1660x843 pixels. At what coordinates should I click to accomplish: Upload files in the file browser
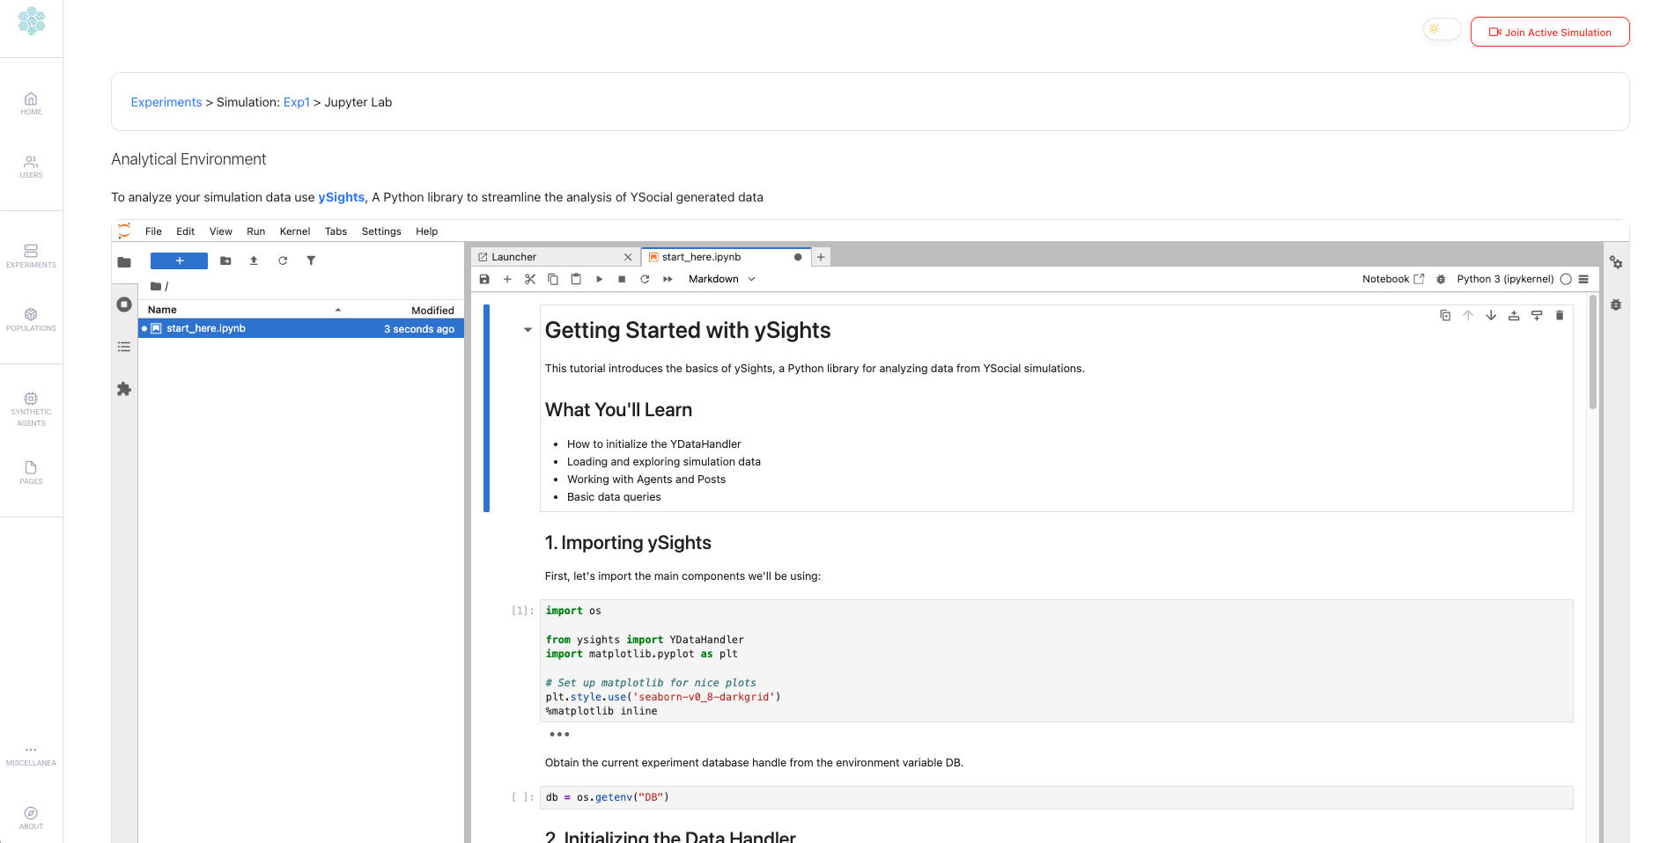coord(254,260)
